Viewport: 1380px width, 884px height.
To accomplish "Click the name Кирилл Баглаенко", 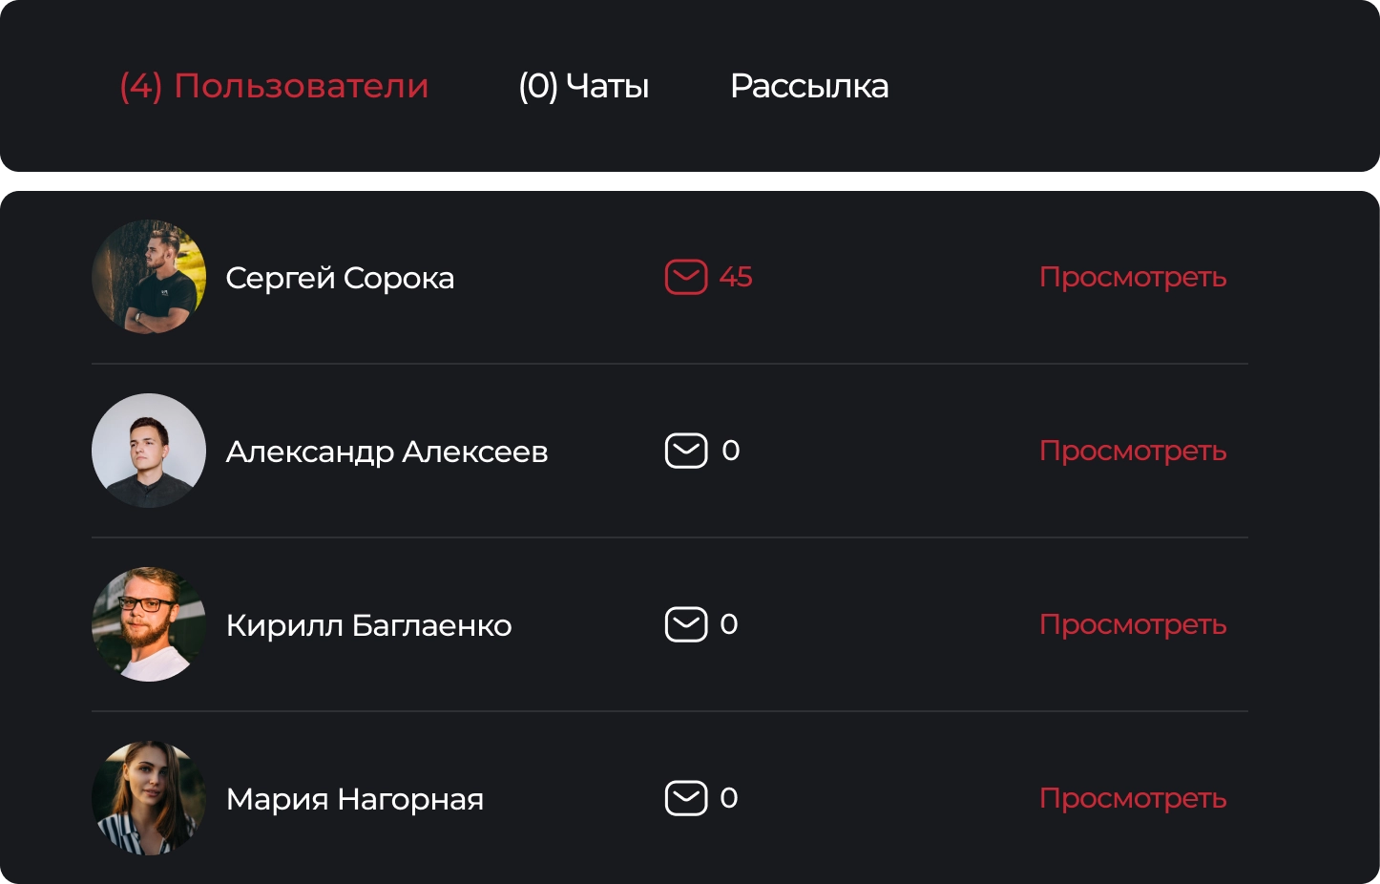I will [369, 625].
